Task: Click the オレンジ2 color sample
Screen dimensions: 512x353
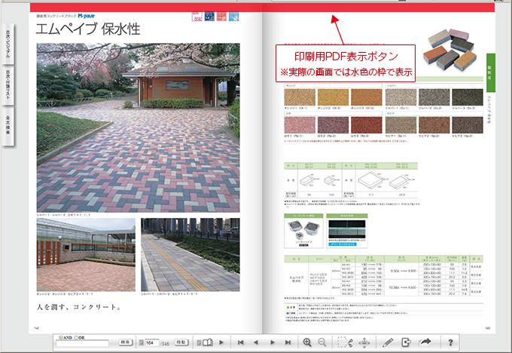Action: (333, 97)
